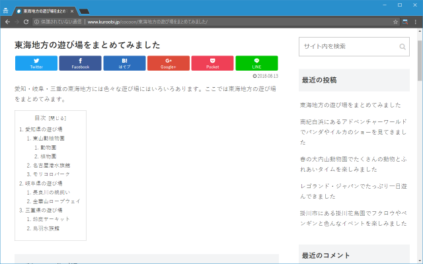Open a new browser tab
423x264 pixels.
pyautogui.click(x=85, y=11)
